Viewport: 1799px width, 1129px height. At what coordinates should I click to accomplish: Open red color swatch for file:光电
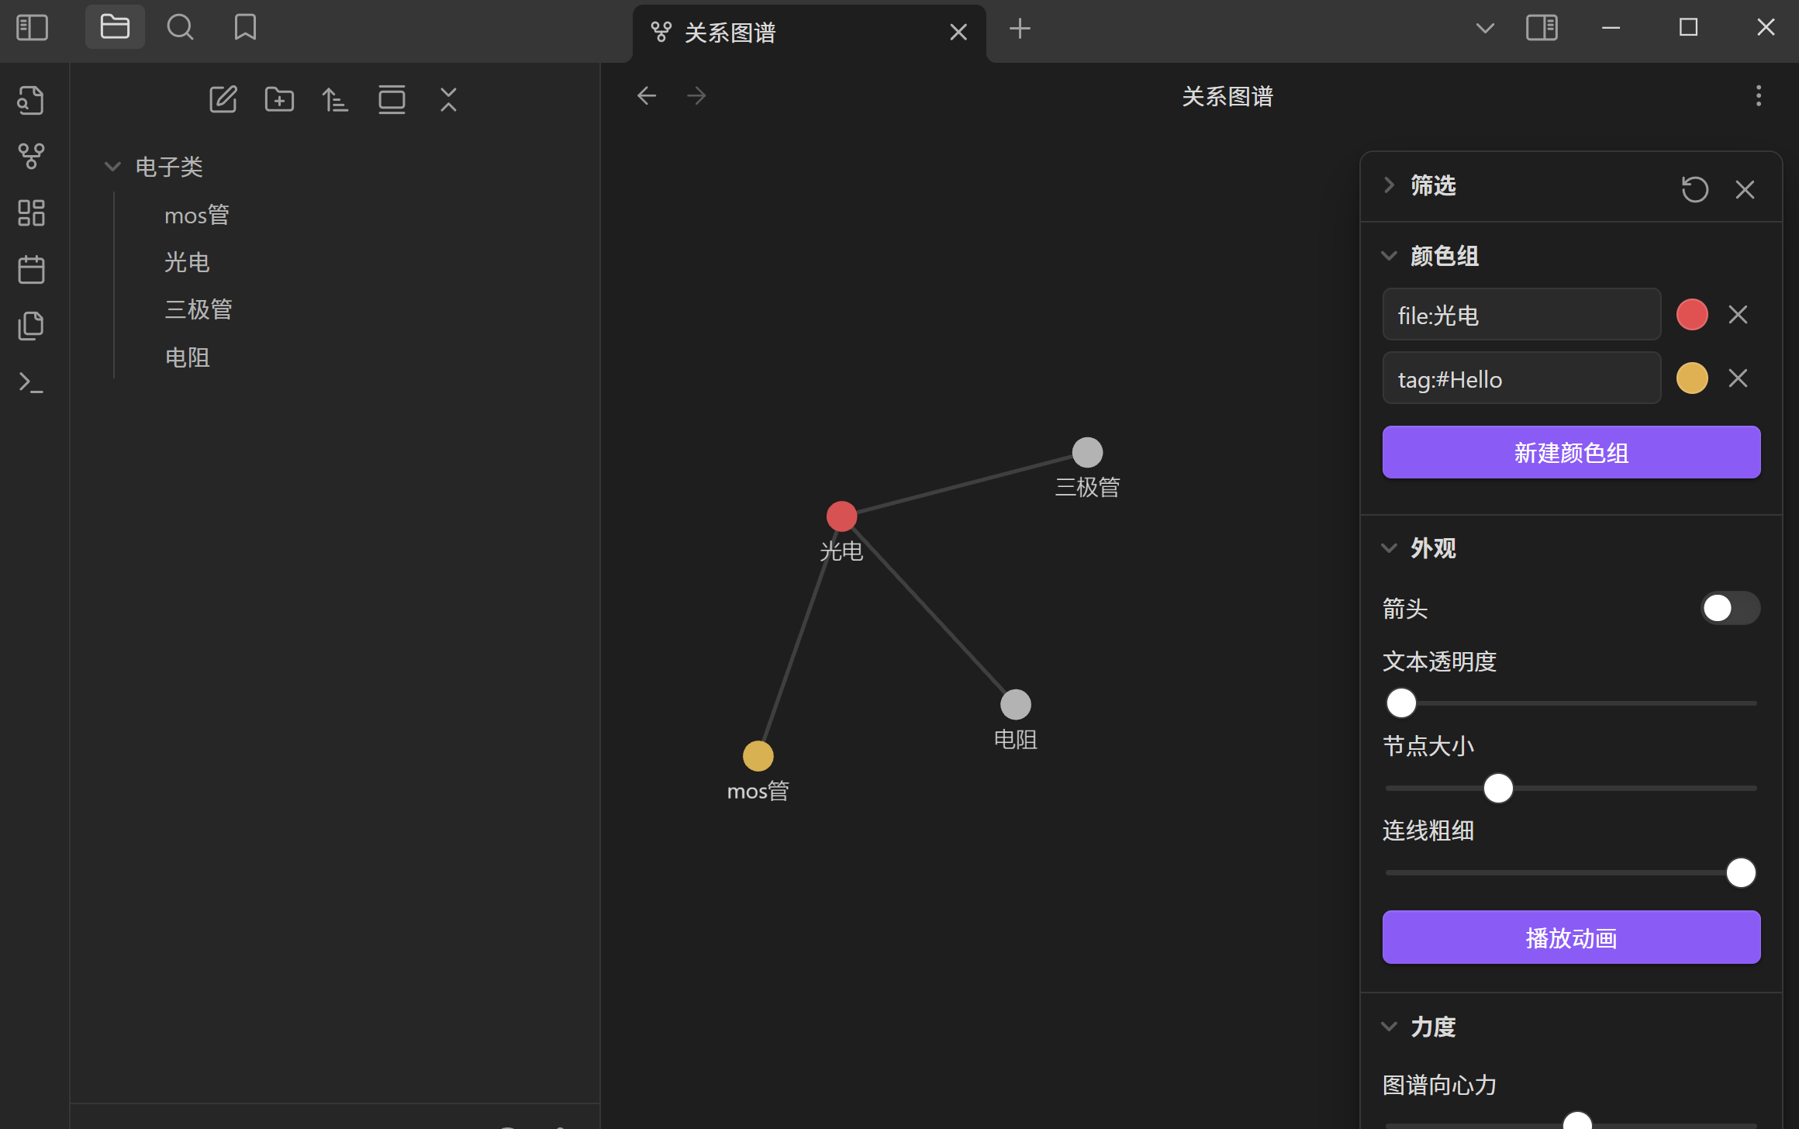(x=1692, y=315)
